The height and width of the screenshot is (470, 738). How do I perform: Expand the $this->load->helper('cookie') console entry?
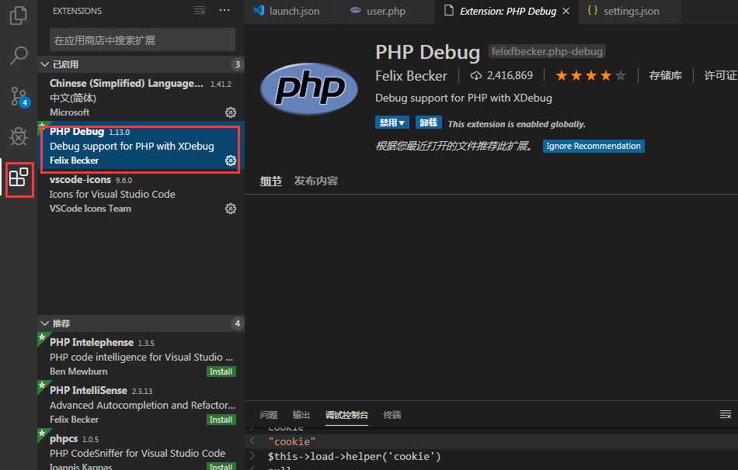252,456
